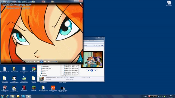Select file WINX CLUB 3-03 De Fee
The width and height of the screenshot is (175, 98).
(71, 70)
